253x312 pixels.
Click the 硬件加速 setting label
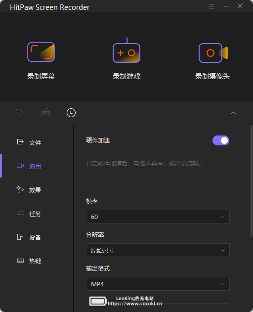(x=98, y=140)
